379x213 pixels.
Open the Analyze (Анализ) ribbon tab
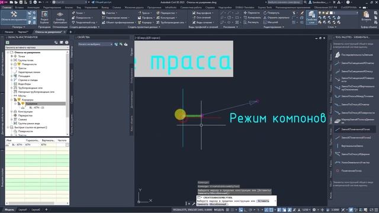coord(69,8)
